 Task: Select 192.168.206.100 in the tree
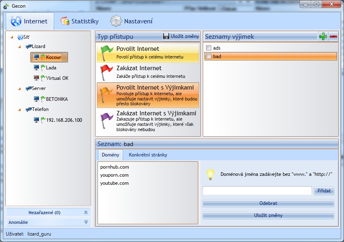[x=64, y=120]
